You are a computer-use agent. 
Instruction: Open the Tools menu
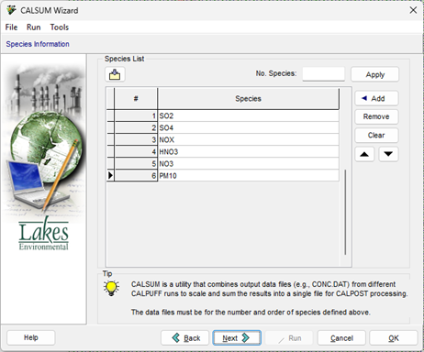[60, 27]
